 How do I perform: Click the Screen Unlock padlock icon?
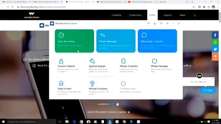click(x=61, y=61)
